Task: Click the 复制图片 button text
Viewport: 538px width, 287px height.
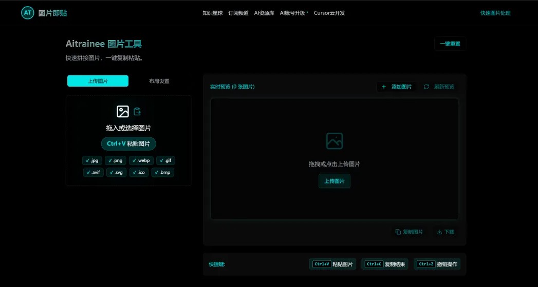Action: (413, 232)
